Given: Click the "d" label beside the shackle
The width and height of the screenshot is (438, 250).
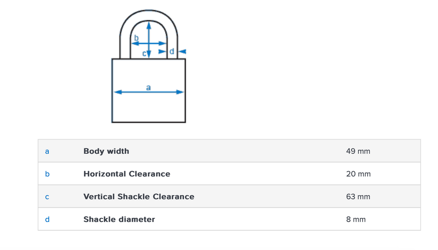Looking at the screenshot, I should click(172, 51).
